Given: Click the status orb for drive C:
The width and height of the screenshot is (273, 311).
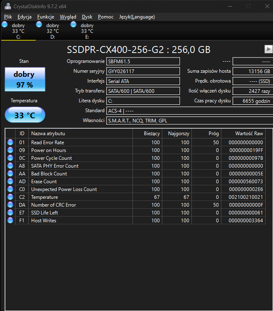Looking at the screenshot, I should [x=5, y=25].
